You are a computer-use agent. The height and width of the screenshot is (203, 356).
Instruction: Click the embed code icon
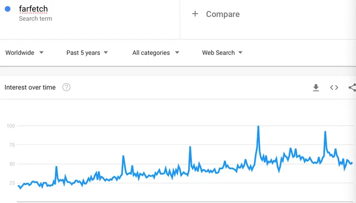(334, 87)
